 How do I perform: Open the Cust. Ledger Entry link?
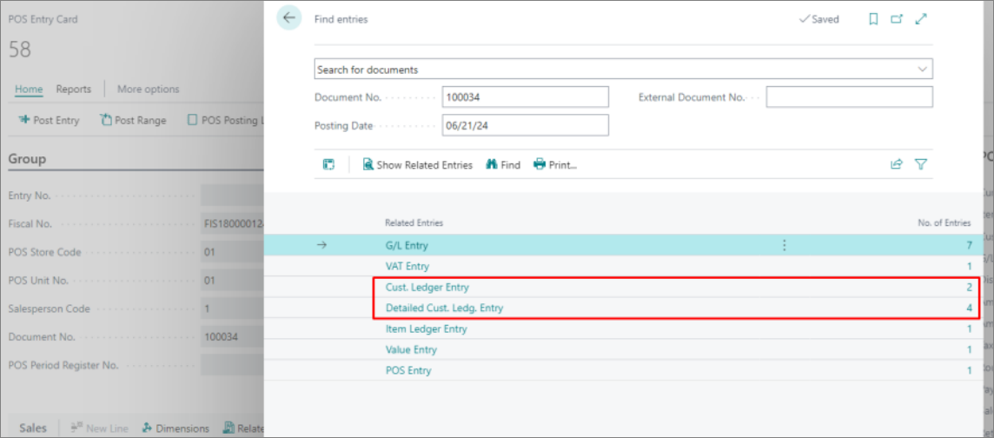click(427, 287)
